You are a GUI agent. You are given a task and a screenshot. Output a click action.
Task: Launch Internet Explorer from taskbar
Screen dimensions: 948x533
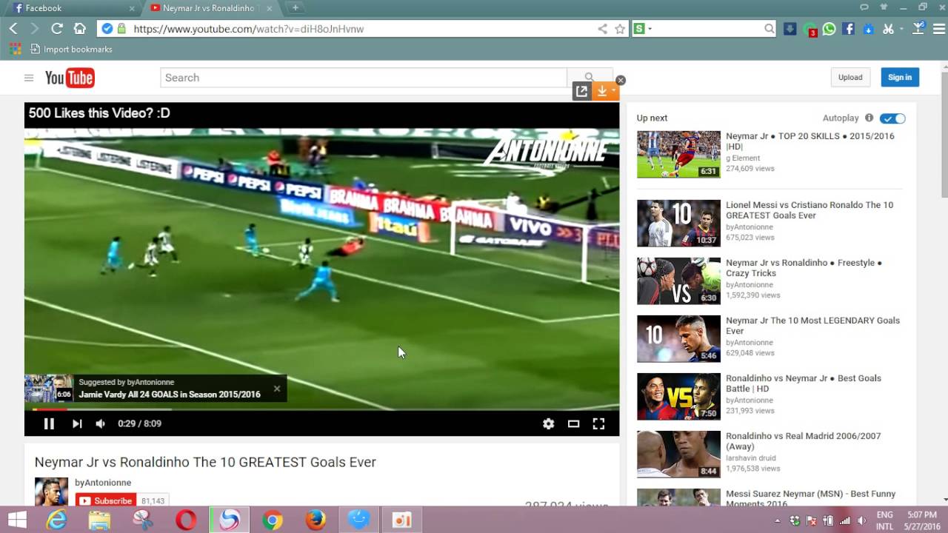tap(56, 520)
